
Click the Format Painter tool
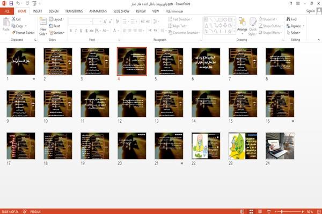[x=23, y=33]
